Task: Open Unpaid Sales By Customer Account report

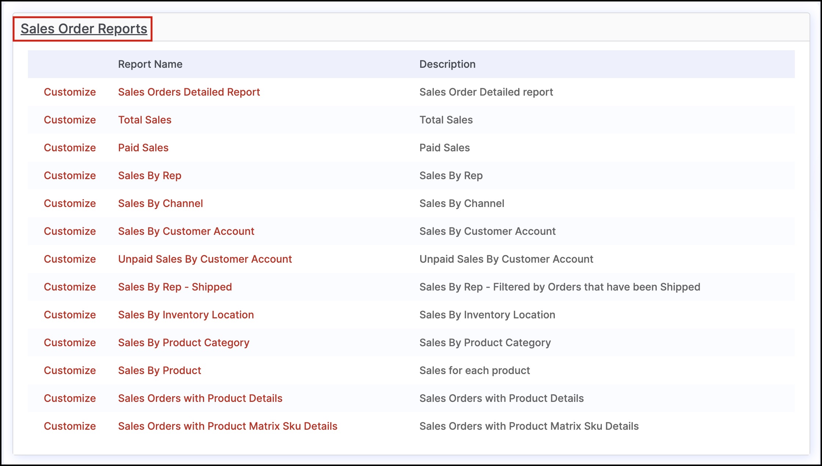Action: coord(205,259)
